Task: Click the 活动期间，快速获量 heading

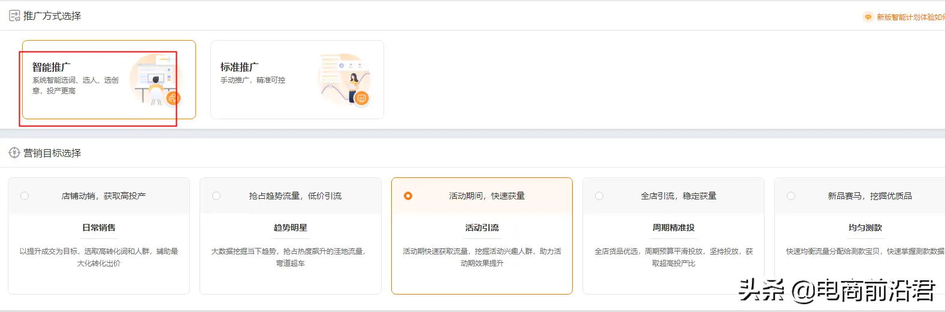Action: pyautogui.click(x=487, y=196)
